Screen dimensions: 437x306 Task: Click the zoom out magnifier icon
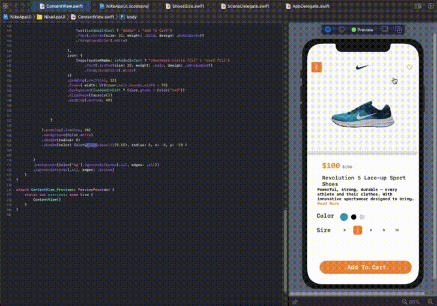click(x=405, y=302)
